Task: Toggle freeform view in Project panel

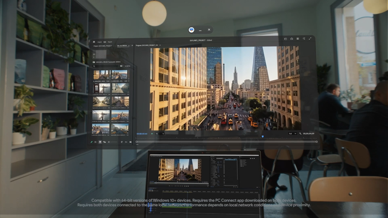Action: (x=104, y=142)
